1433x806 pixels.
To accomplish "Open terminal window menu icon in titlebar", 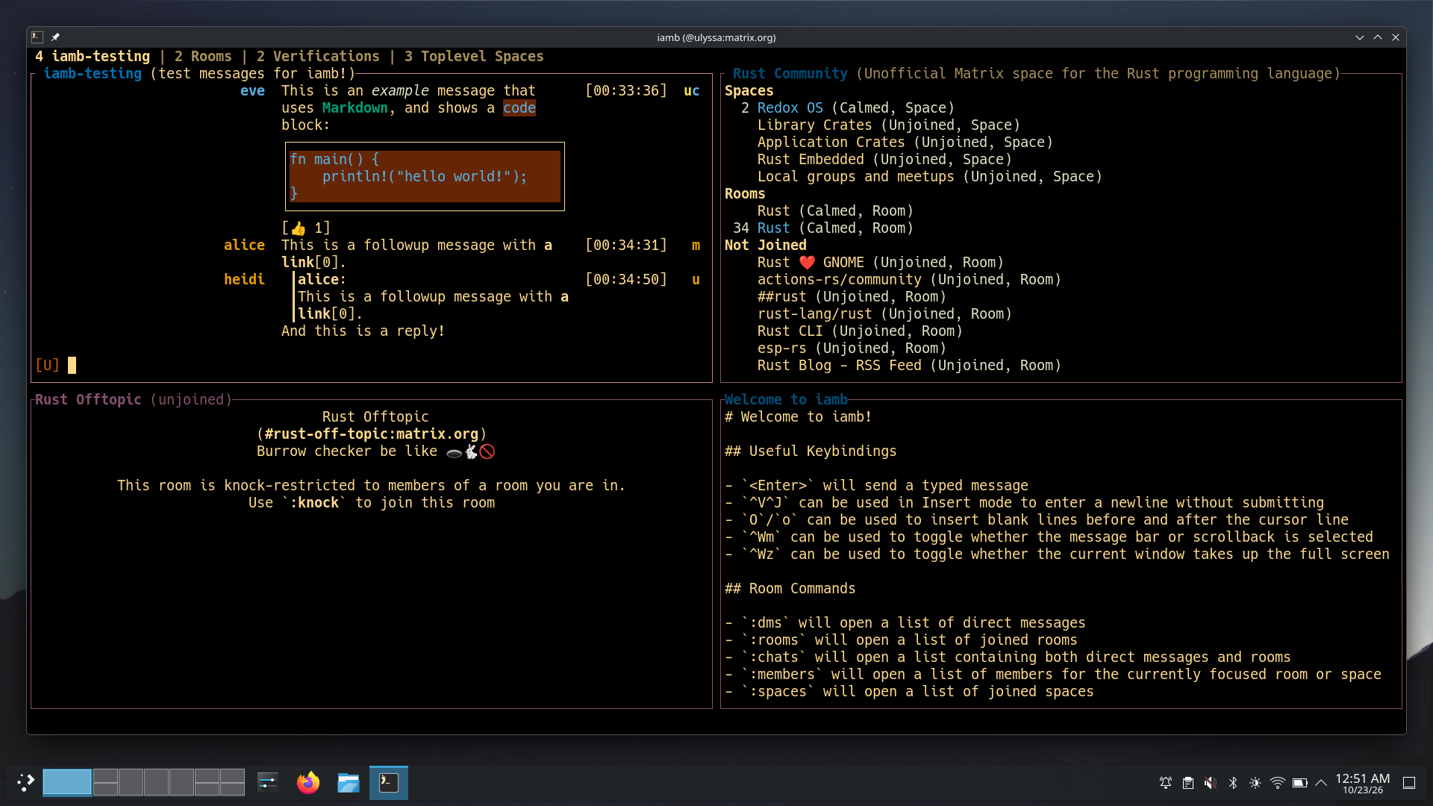I will coord(37,37).
